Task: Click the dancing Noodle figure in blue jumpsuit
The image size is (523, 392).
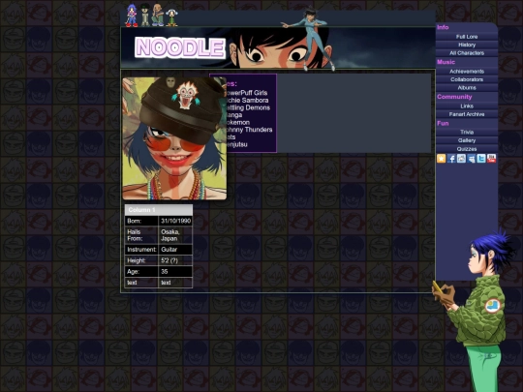Action: click(309, 39)
